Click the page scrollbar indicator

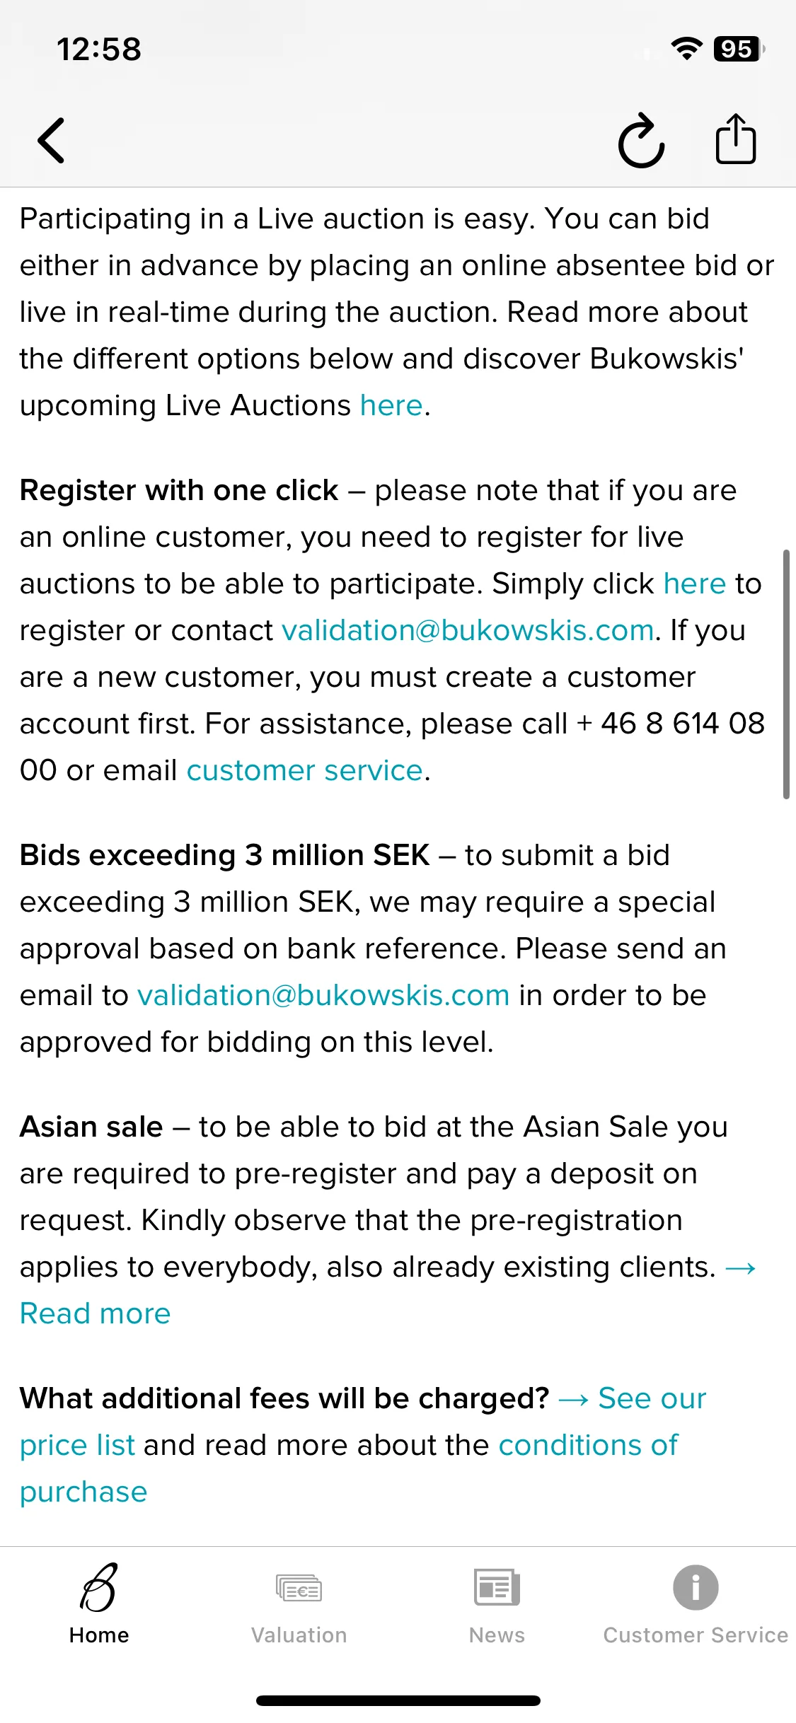786,674
